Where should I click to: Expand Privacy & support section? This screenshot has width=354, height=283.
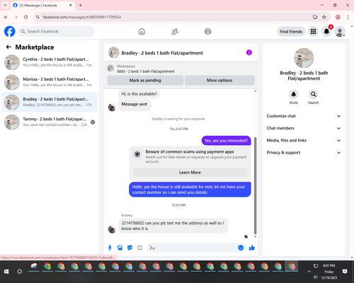(304, 153)
